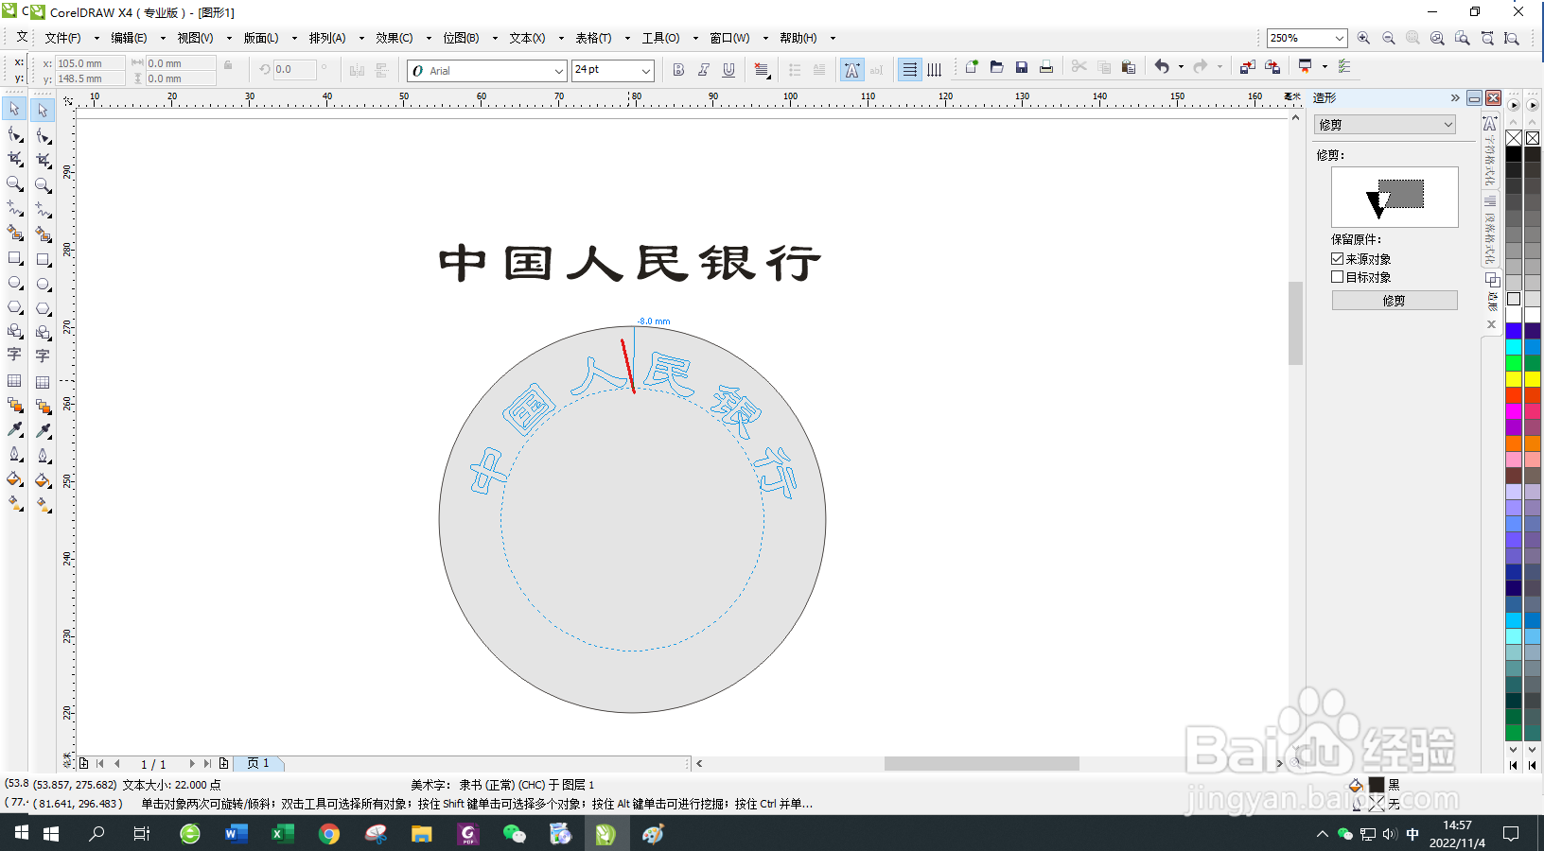Select the 页 1 page tab
The width and height of the screenshot is (1544, 851).
[259, 763]
